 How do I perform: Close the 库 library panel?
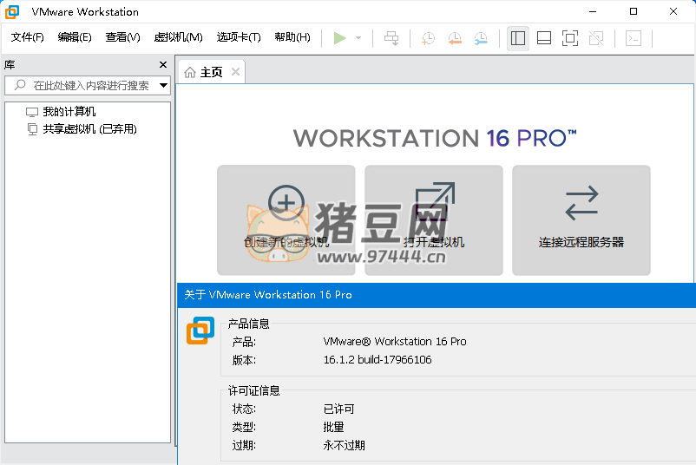pos(163,65)
